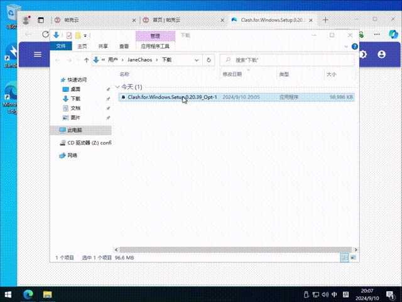Open the 应用程序工具 ribbon tab

pyautogui.click(x=155, y=46)
